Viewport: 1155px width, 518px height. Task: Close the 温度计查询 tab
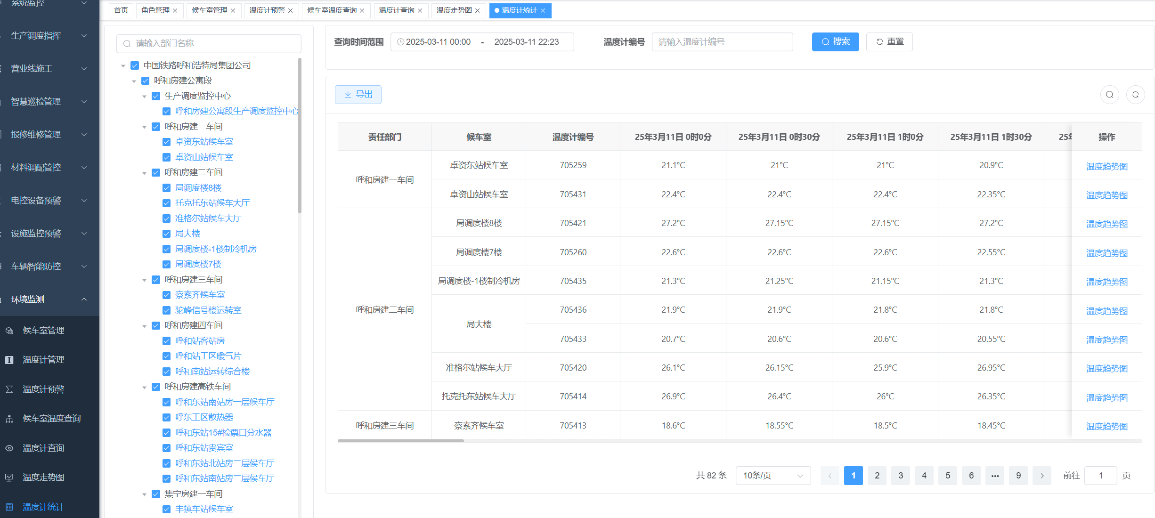pyautogui.click(x=420, y=10)
